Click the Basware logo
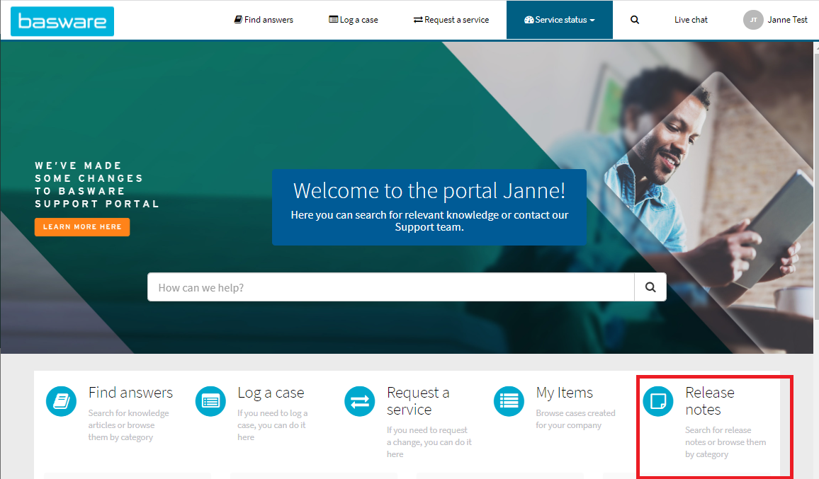The height and width of the screenshot is (479, 819). click(x=62, y=21)
